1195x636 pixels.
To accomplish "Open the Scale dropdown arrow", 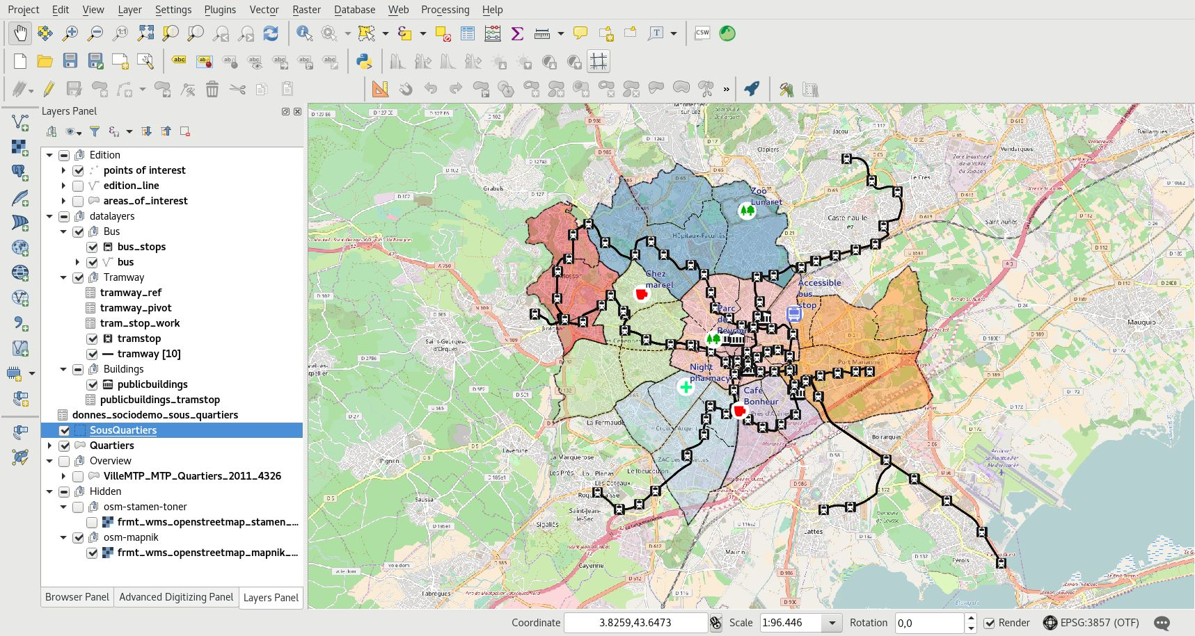I will point(832,623).
